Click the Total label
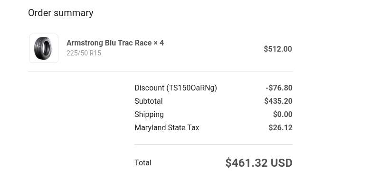 click(143, 162)
